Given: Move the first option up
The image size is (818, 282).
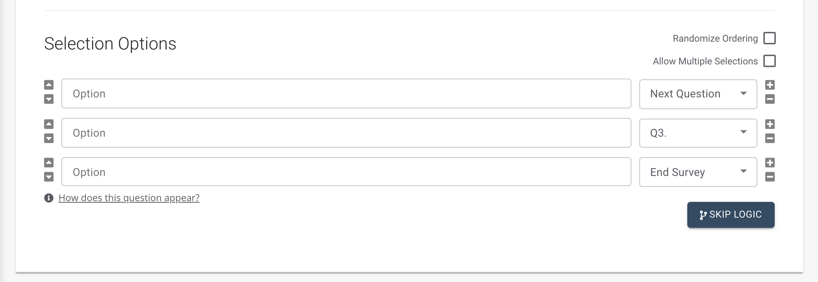Looking at the screenshot, I should (49, 85).
